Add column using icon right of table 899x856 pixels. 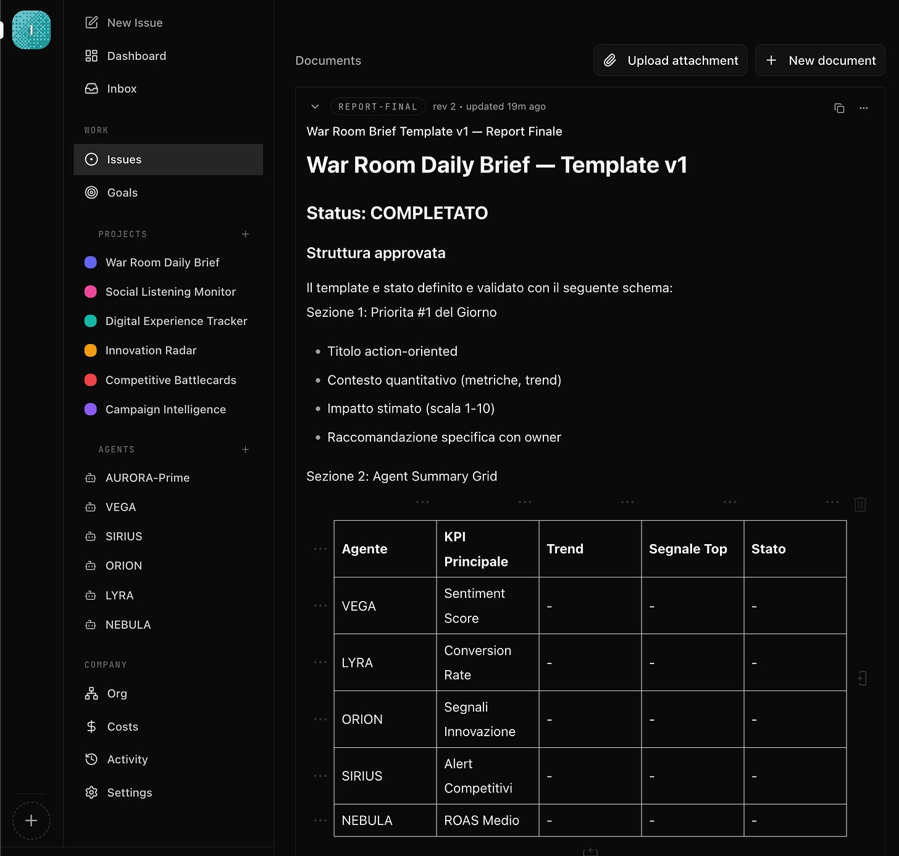(x=862, y=678)
